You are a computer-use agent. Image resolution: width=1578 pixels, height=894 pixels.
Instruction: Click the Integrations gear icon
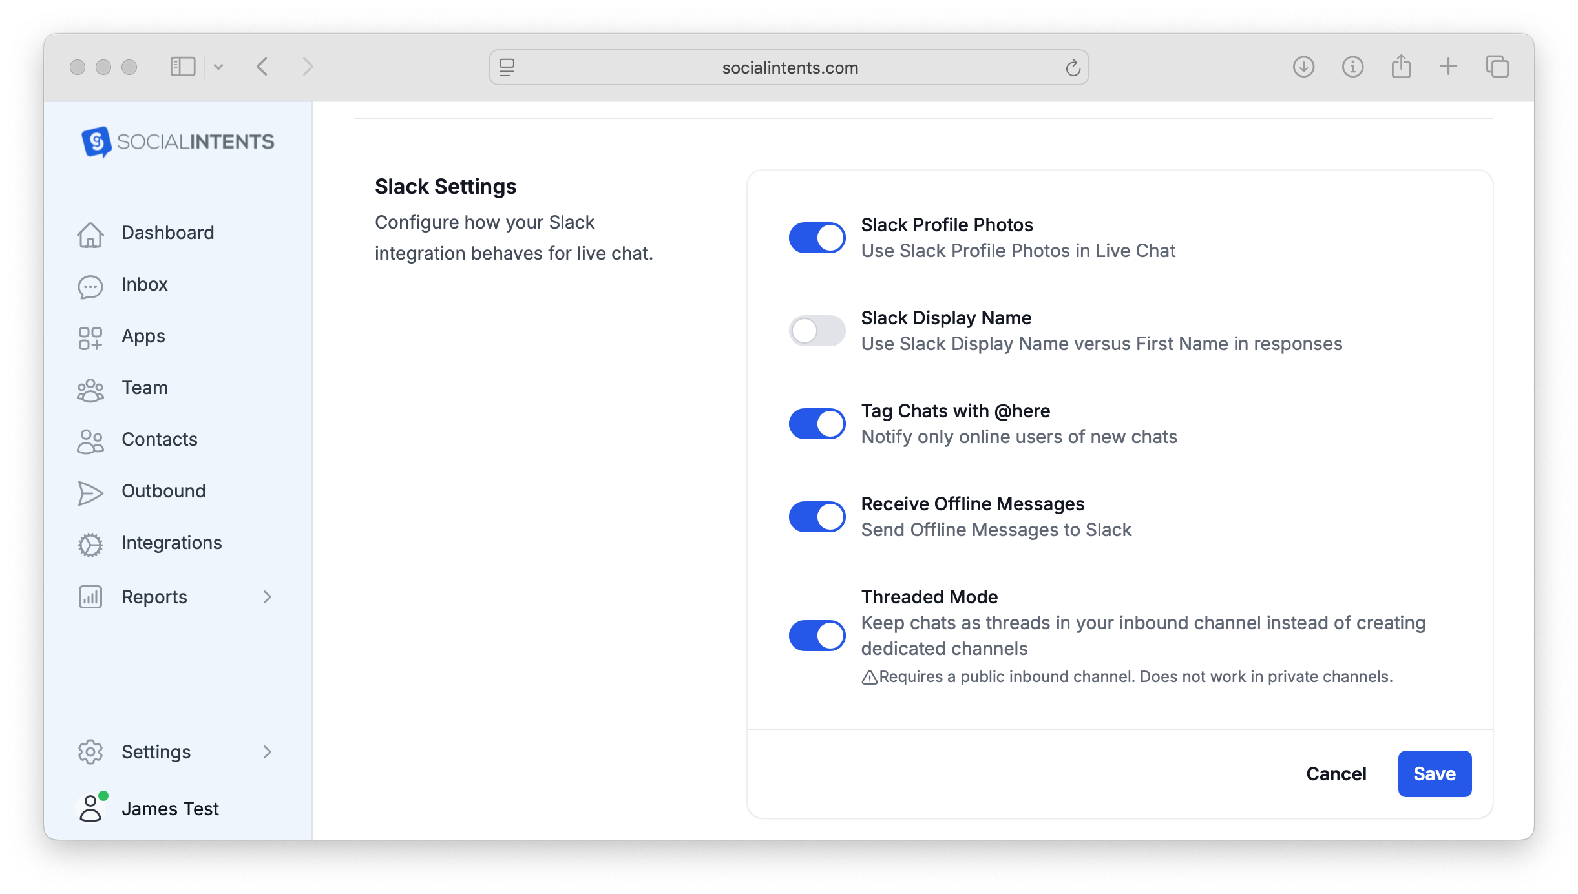point(90,545)
